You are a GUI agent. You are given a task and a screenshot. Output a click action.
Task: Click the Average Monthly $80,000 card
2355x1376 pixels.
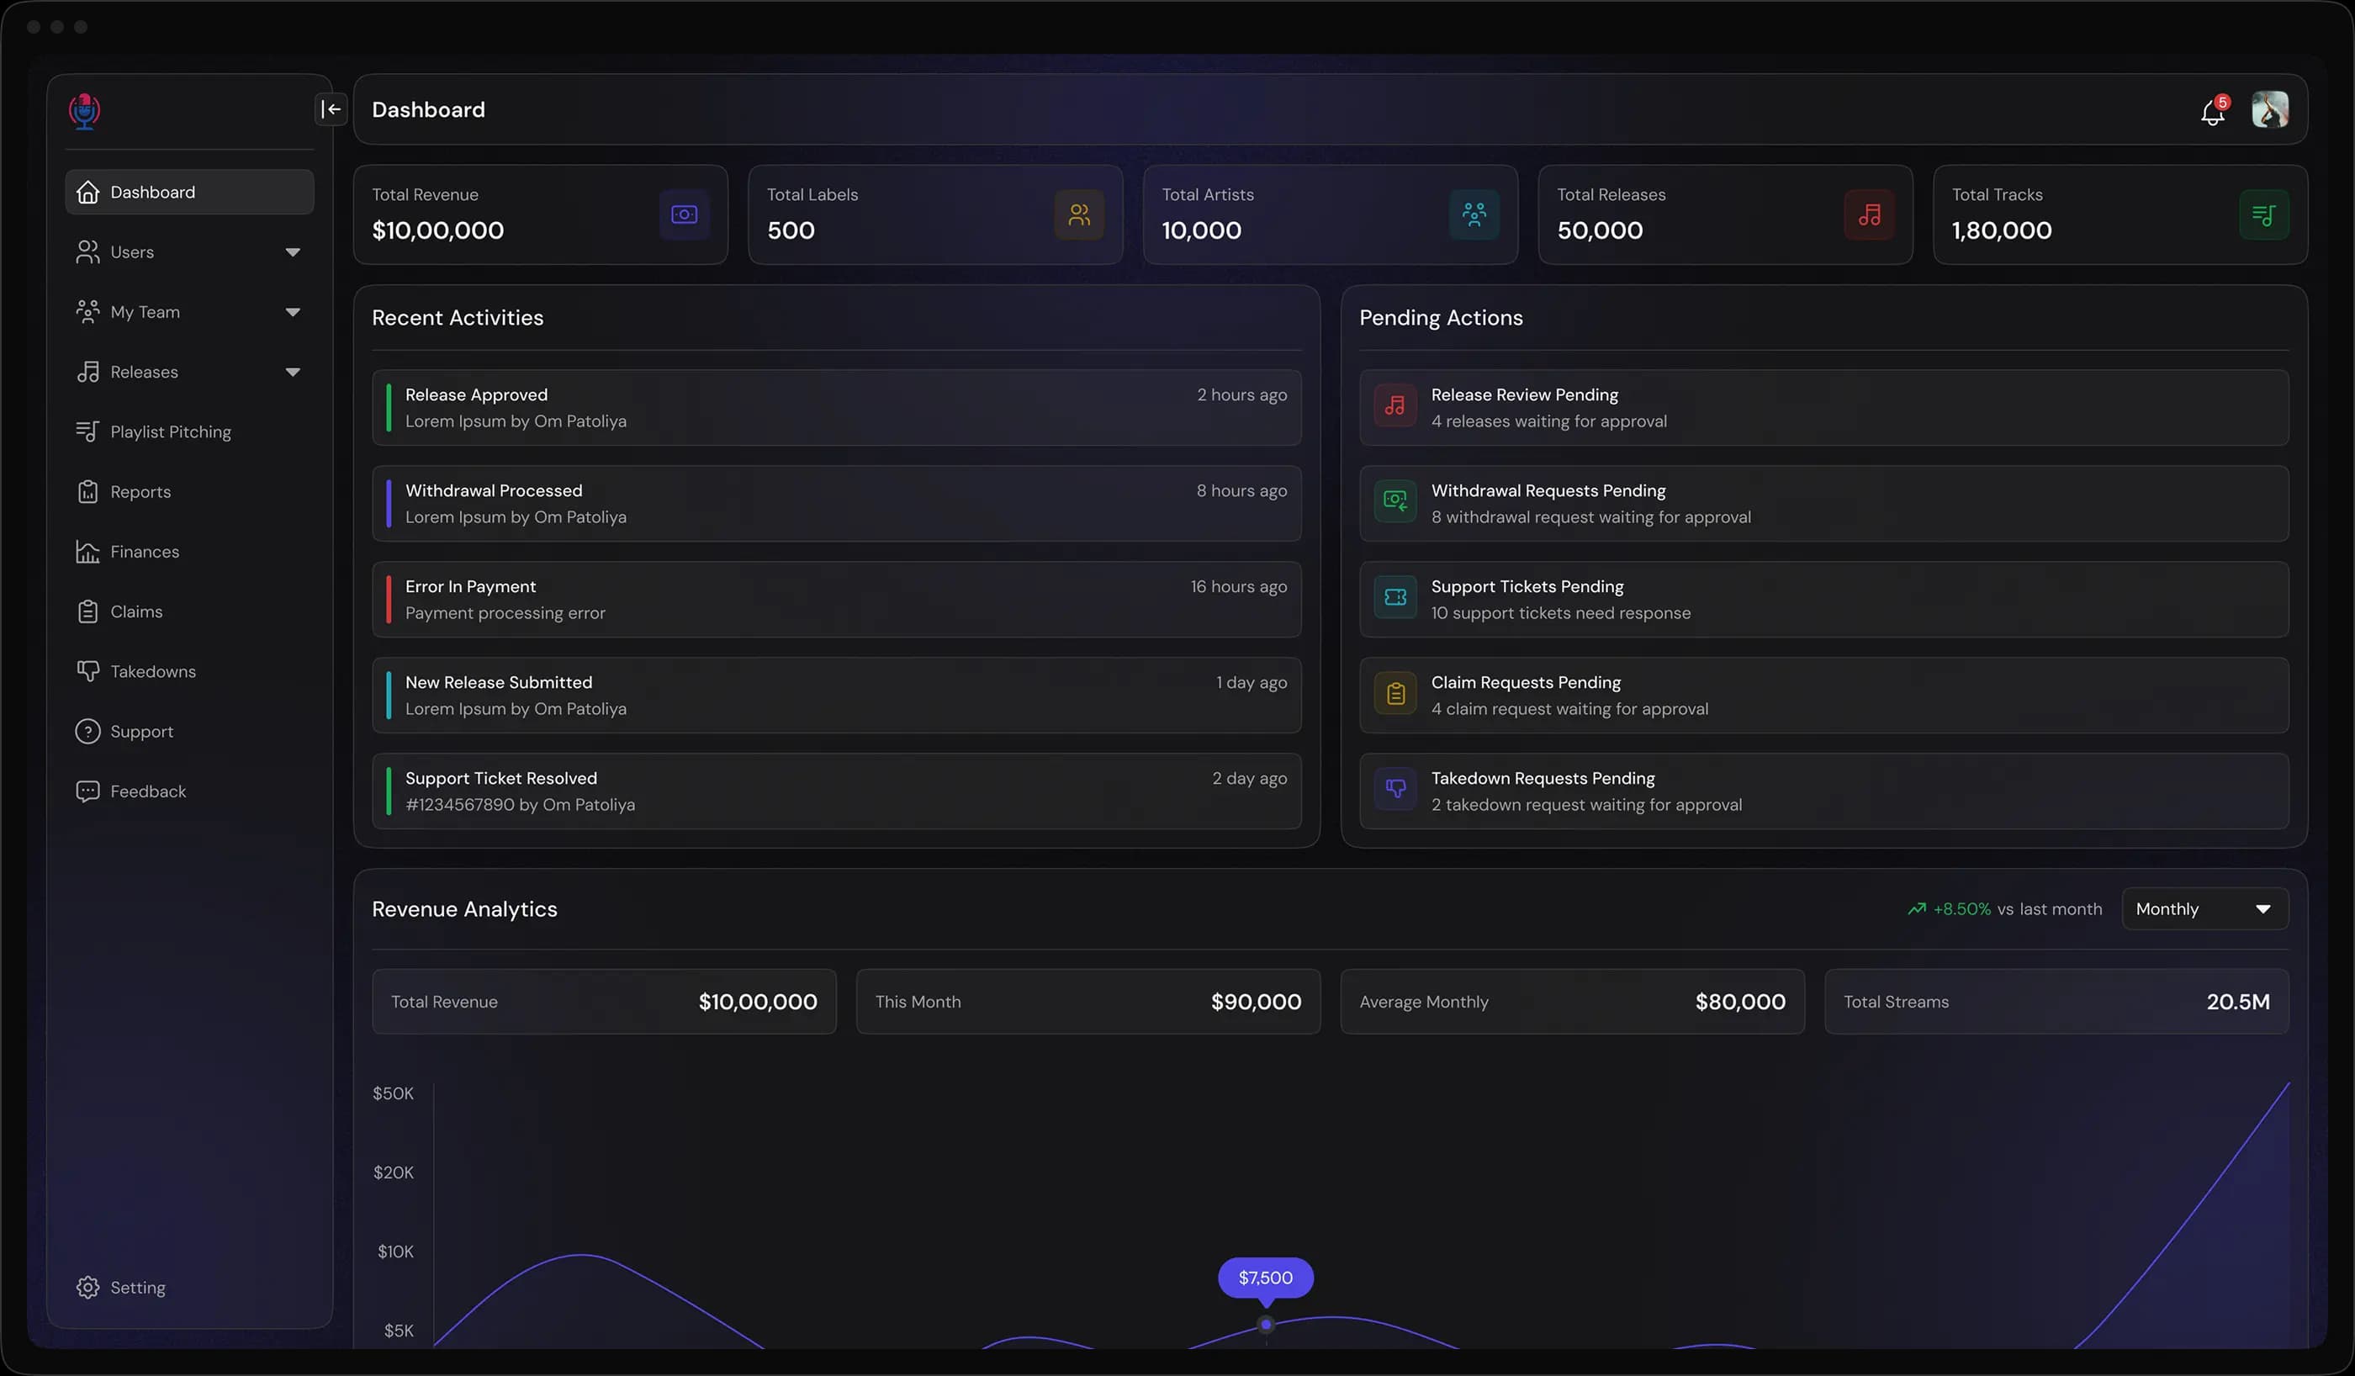click(x=1573, y=1001)
